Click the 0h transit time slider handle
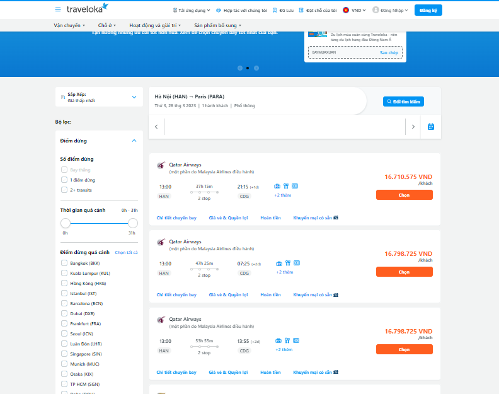The height and width of the screenshot is (394, 499). click(66, 223)
